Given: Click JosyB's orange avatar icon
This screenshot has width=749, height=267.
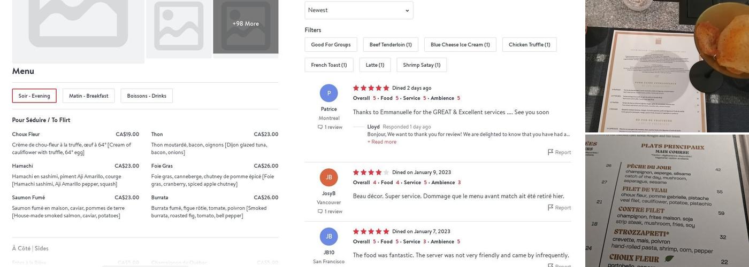Looking at the screenshot, I should click(x=329, y=177).
